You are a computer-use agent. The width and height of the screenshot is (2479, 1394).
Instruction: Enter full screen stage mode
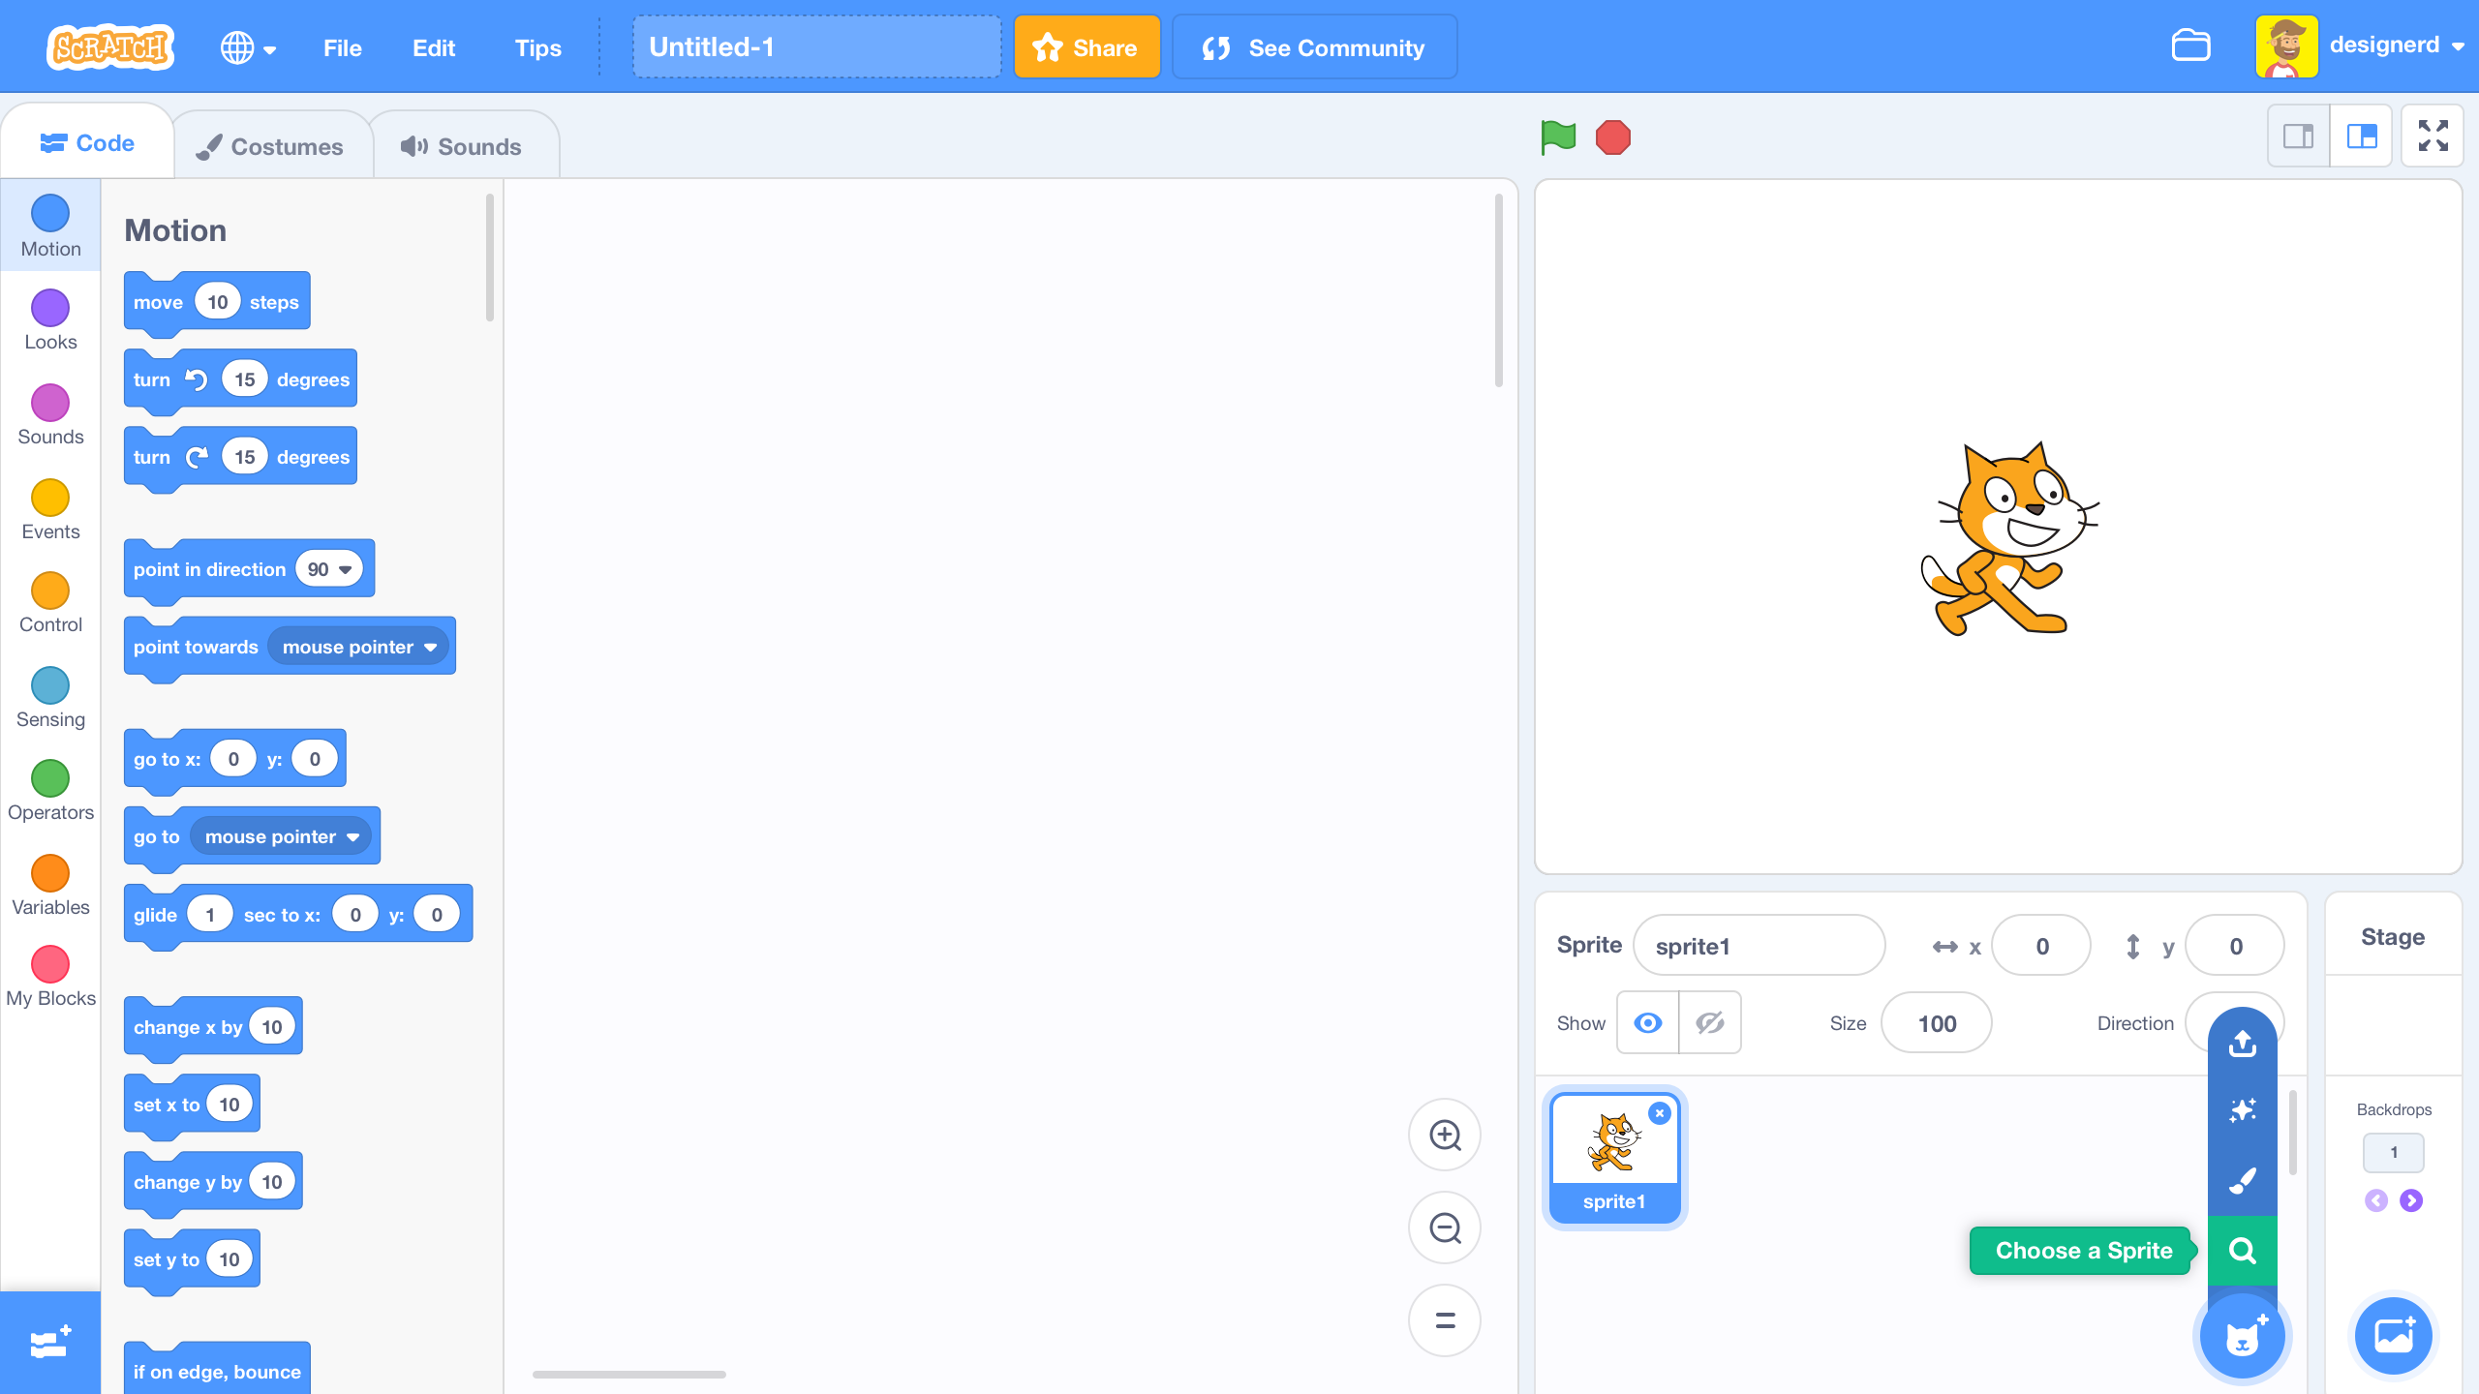(x=2433, y=136)
